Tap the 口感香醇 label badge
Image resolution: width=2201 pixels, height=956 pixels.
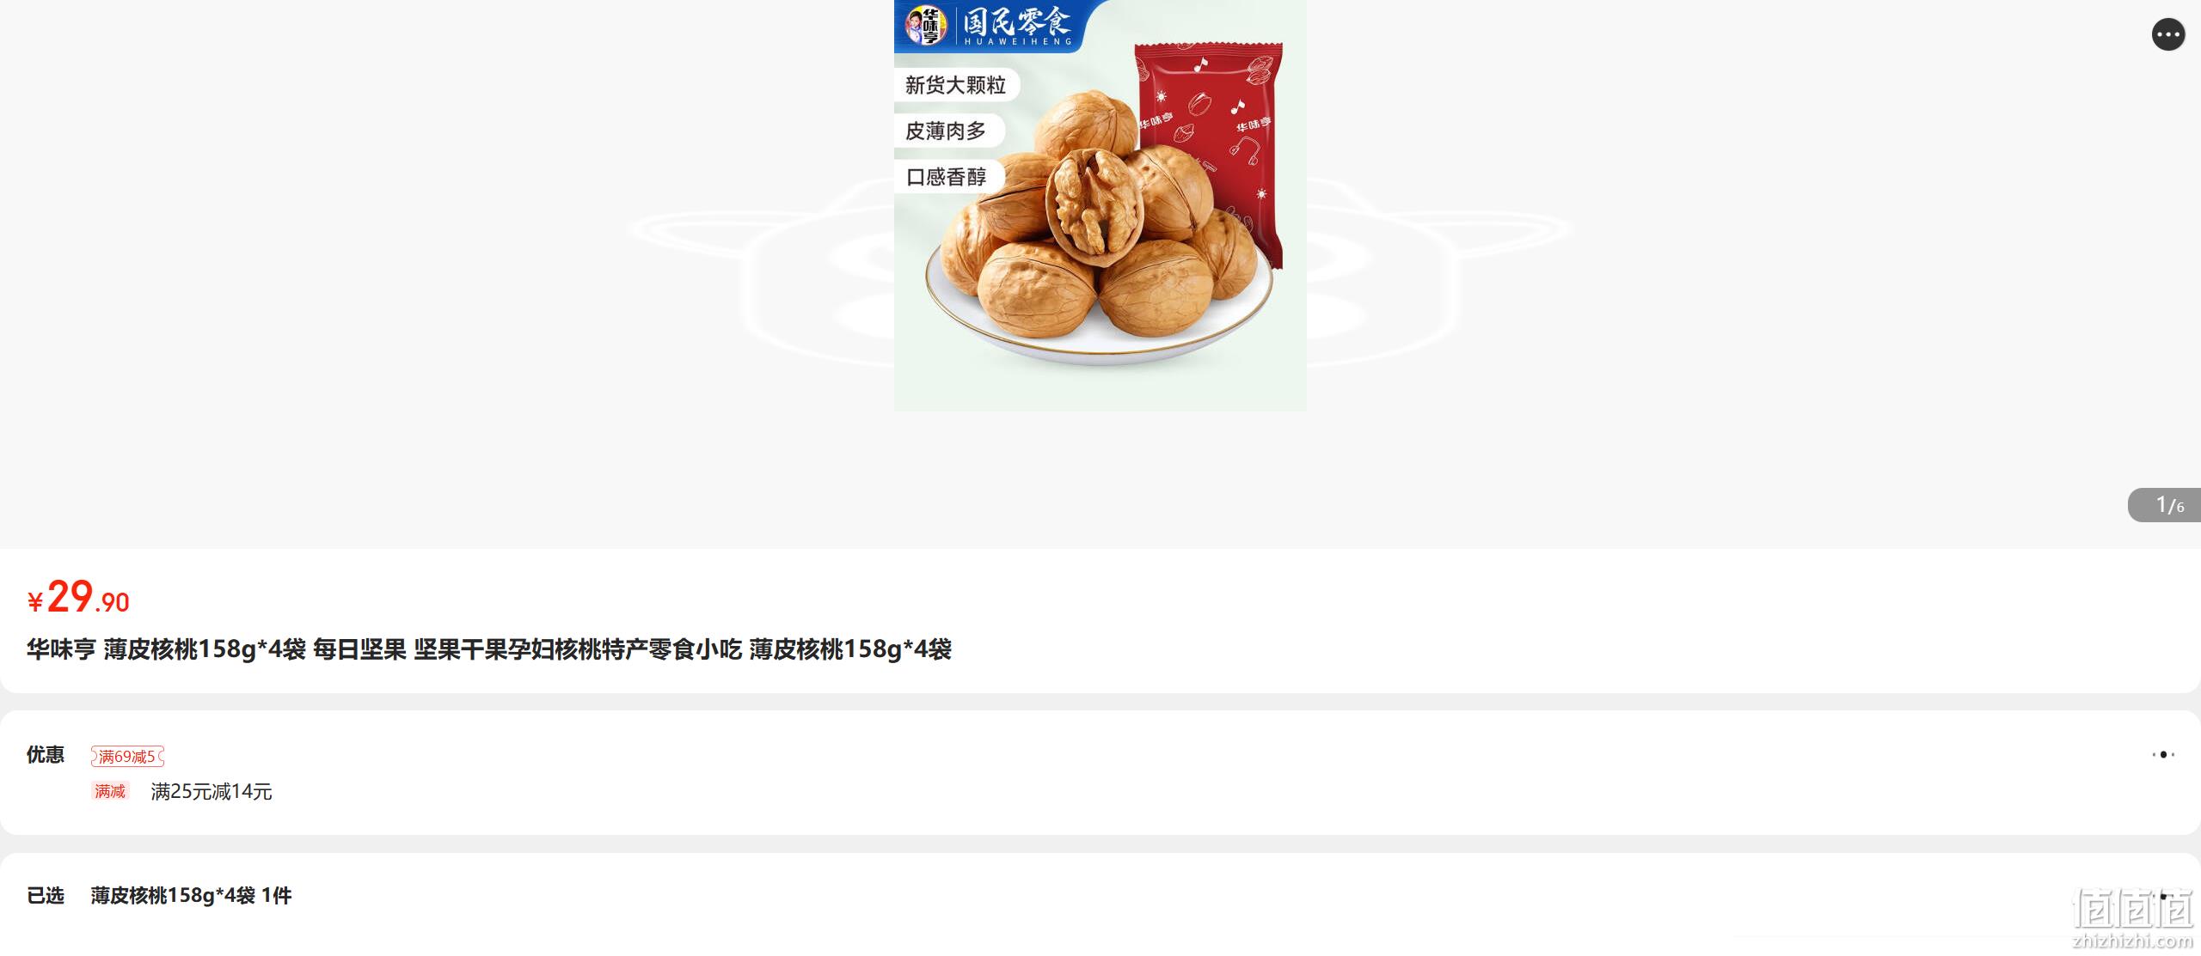946,177
